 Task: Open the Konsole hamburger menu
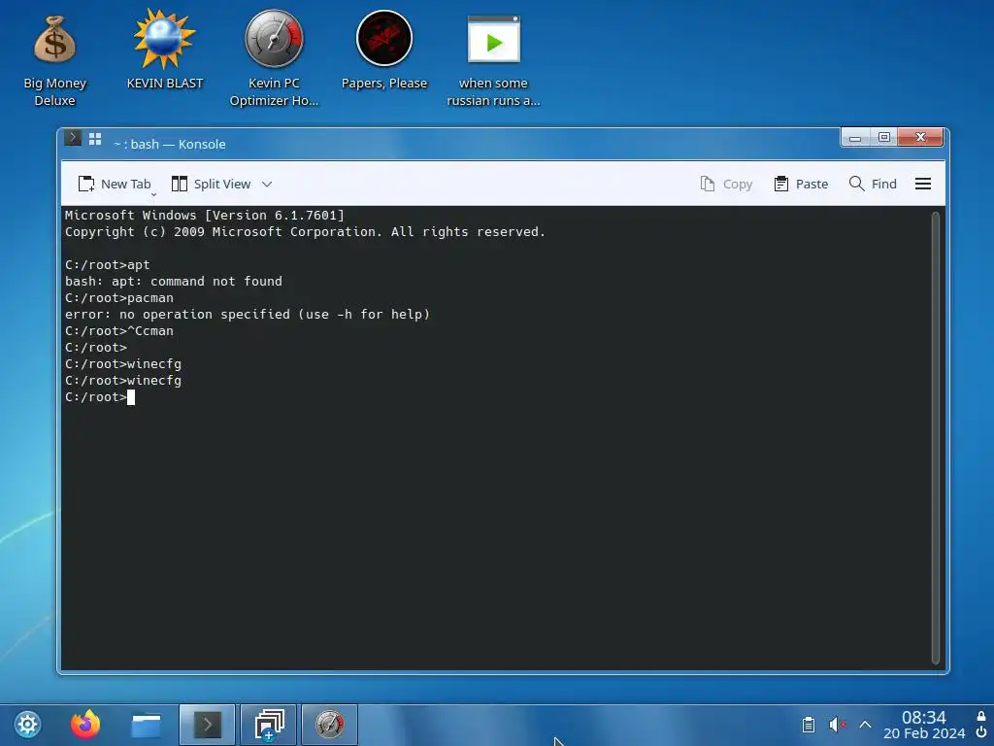[923, 184]
